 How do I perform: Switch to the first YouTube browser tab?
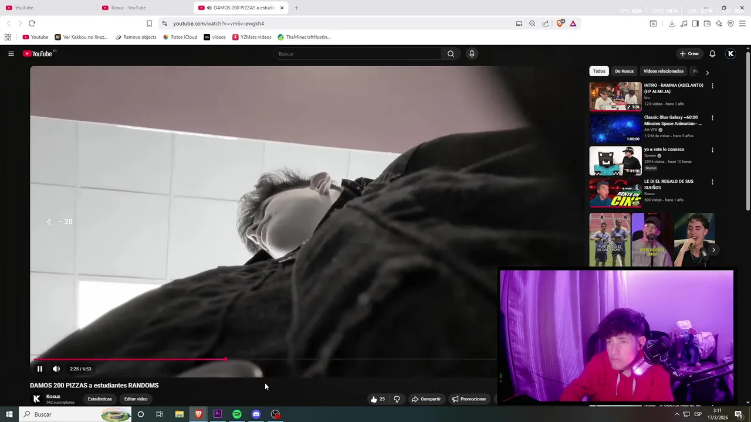pos(47,8)
